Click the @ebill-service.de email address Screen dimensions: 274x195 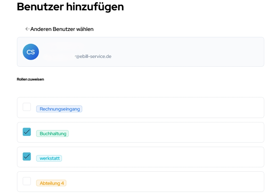click(93, 56)
